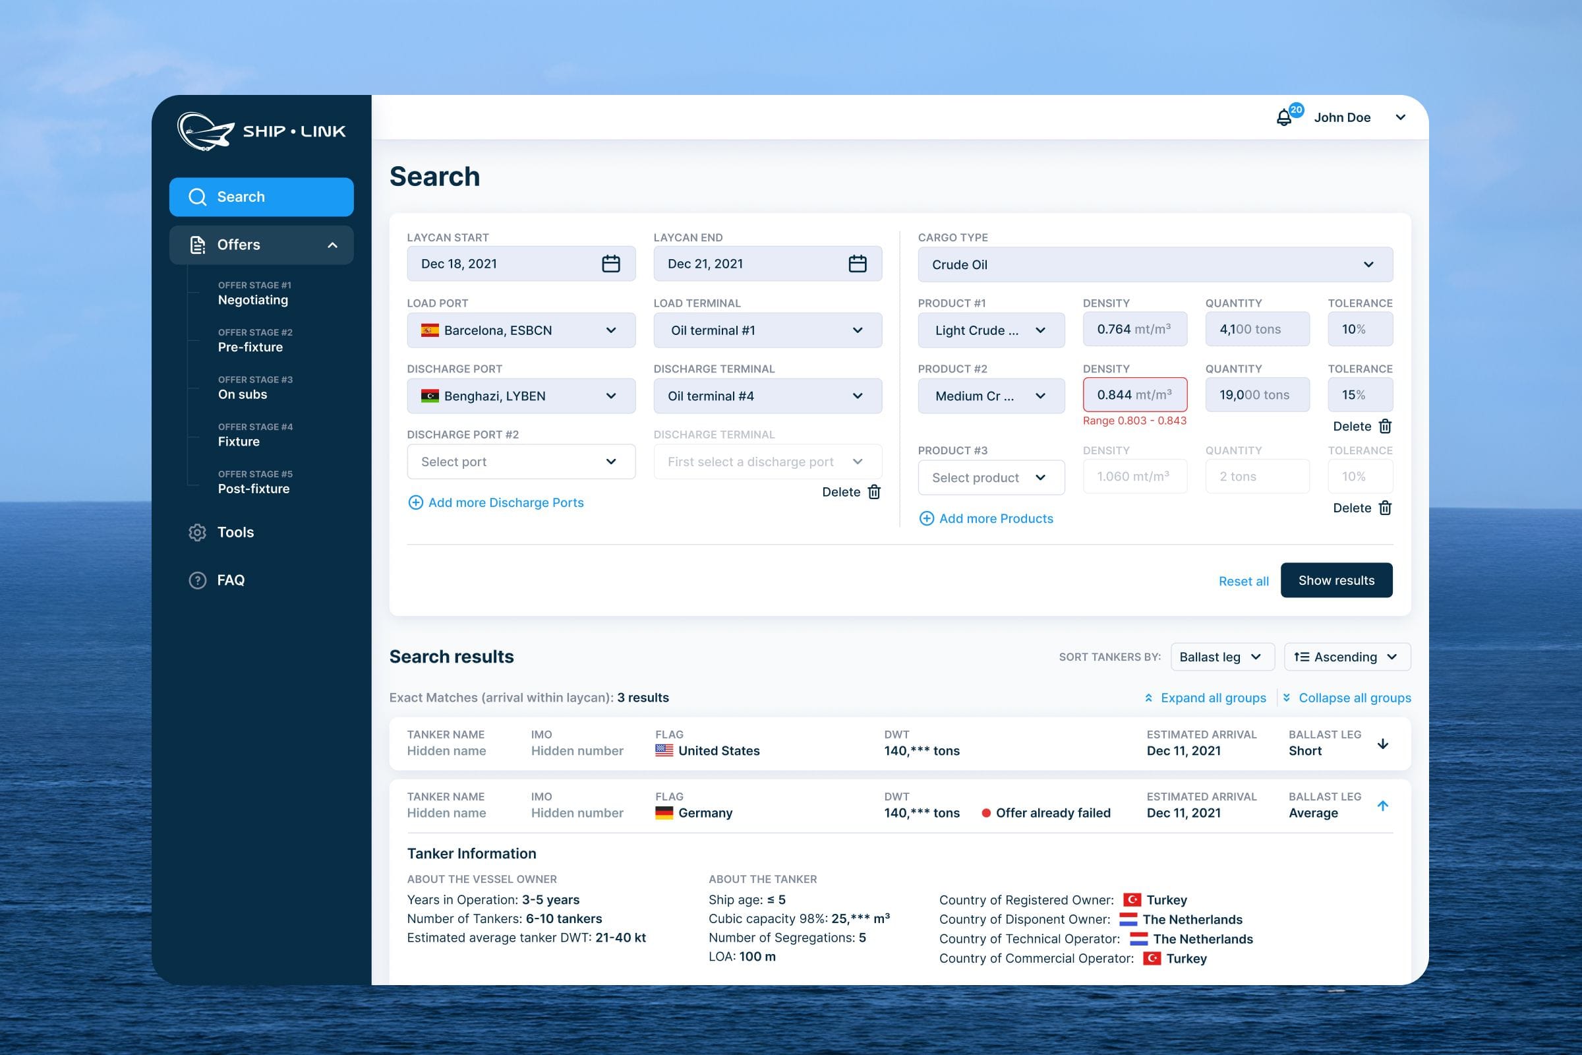
Task: Click trash icon to delete Product #3
Action: tap(1385, 508)
